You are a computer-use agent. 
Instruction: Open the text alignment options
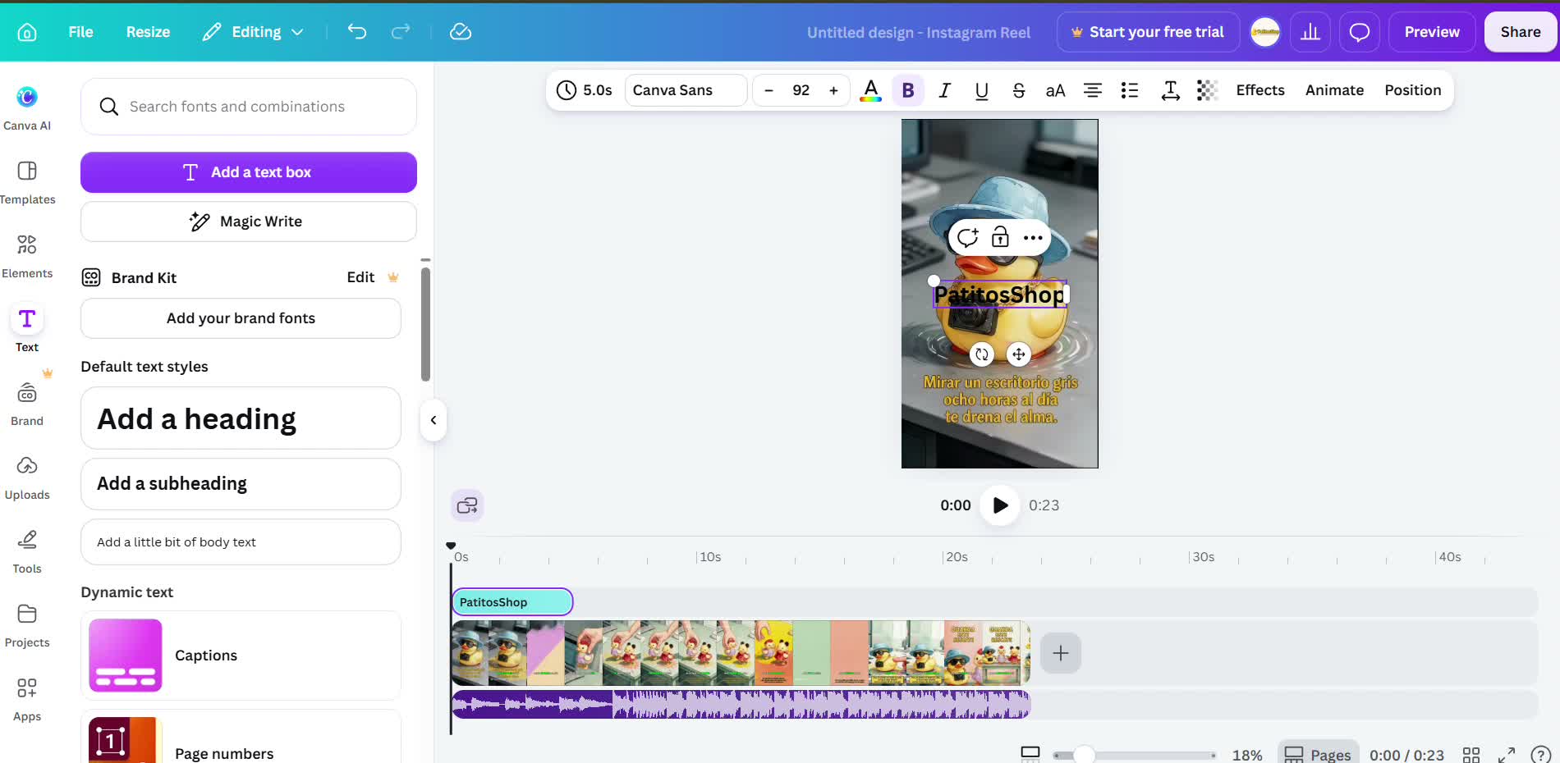click(1093, 90)
